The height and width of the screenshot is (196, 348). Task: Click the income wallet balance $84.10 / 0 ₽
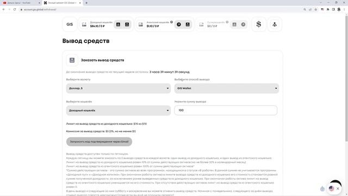[97, 26]
